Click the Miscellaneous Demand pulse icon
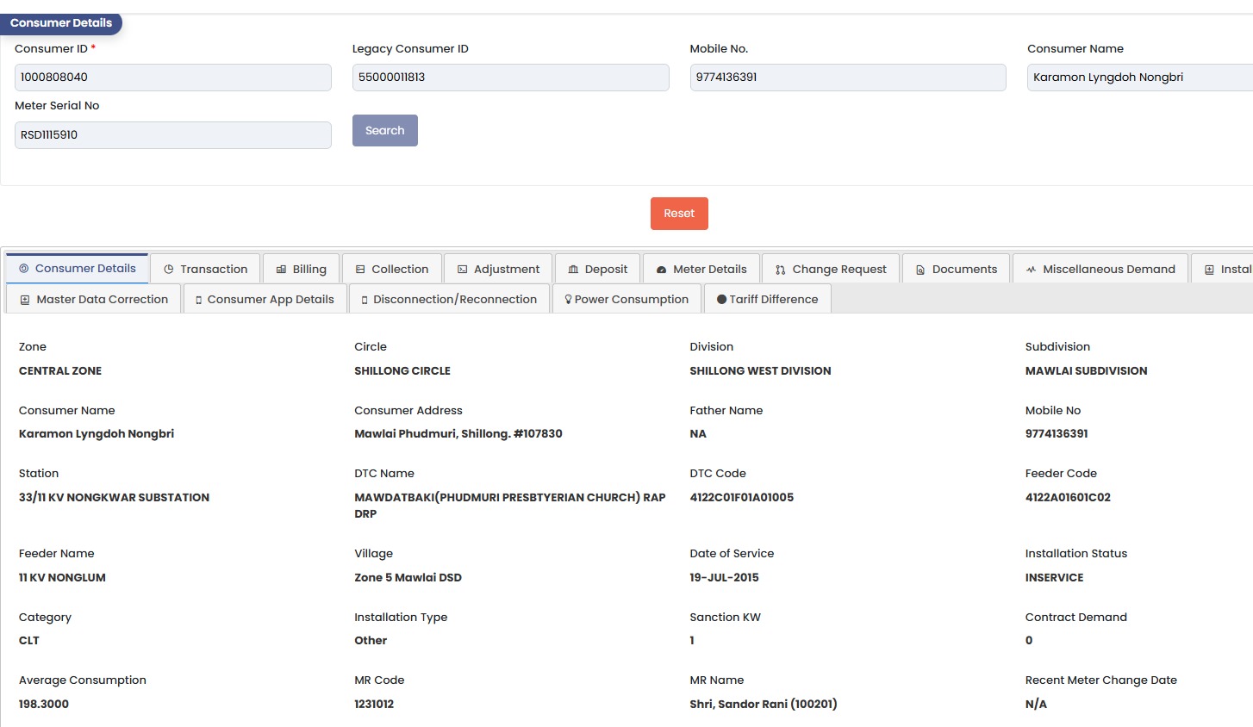Image resolution: width=1253 pixels, height=727 pixels. 1031,270
